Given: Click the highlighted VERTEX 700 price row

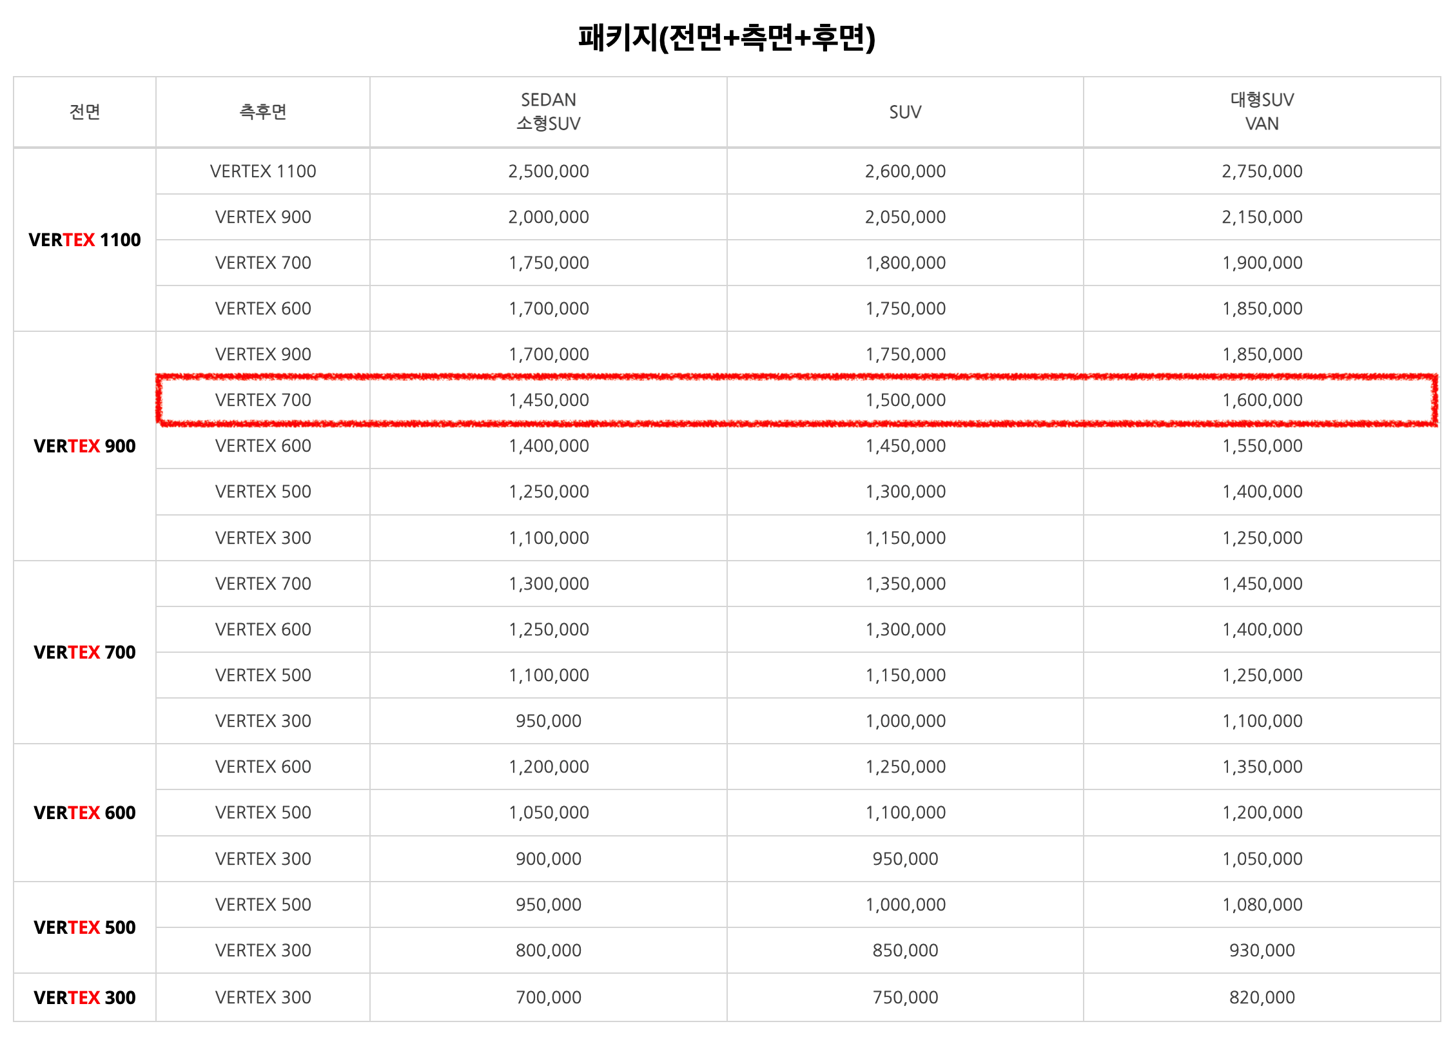Looking at the screenshot, I should 726,400.
